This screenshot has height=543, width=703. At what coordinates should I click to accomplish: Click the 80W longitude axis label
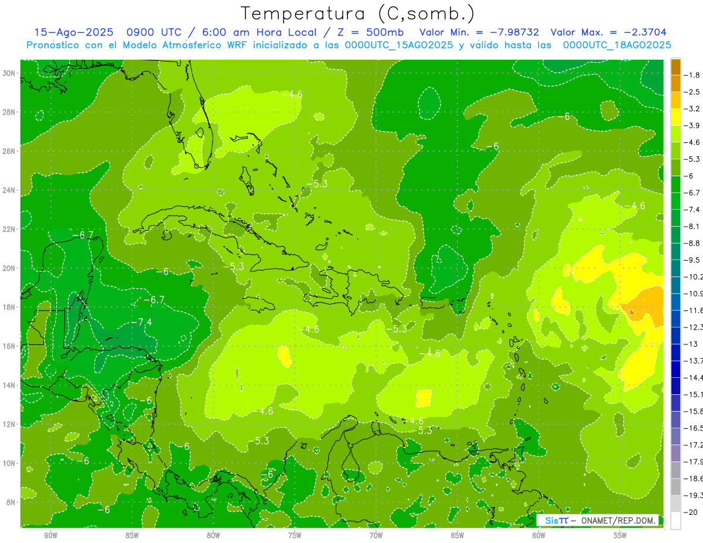[x=213, y=535]
